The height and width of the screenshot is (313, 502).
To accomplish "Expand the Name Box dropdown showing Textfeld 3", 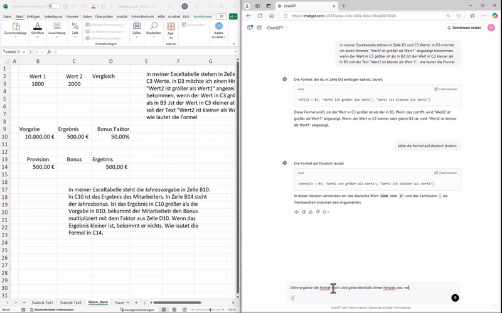I will 24,52.
